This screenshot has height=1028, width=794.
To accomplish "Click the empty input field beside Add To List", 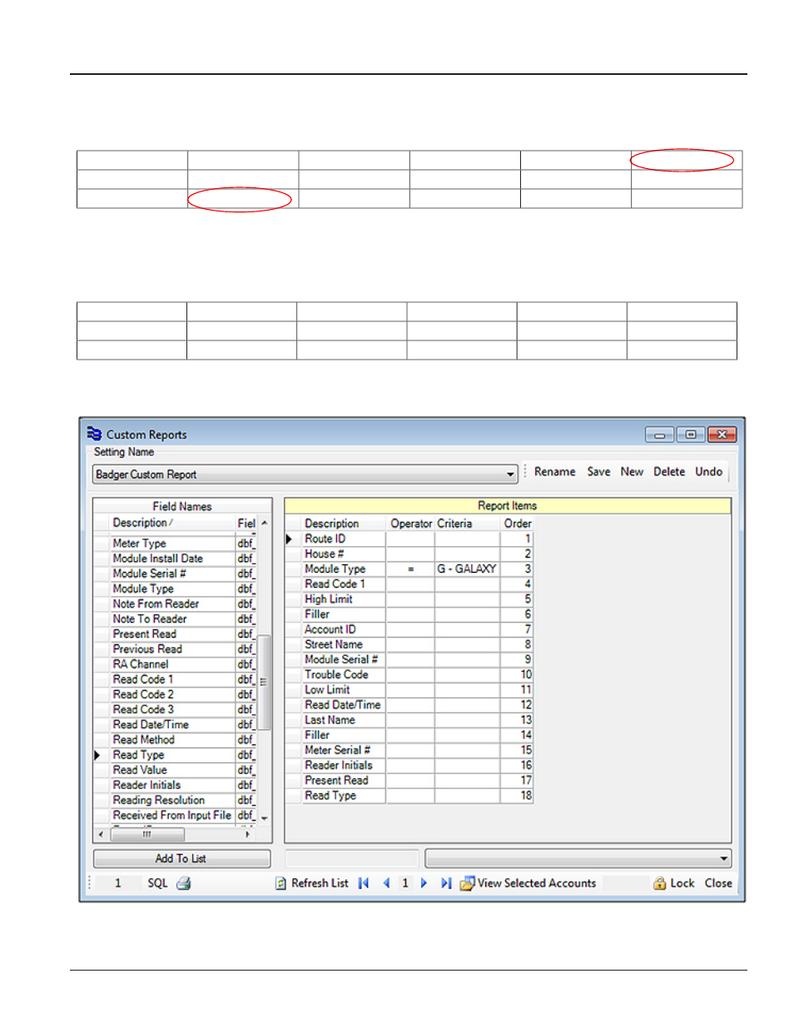I will (352, 858).
